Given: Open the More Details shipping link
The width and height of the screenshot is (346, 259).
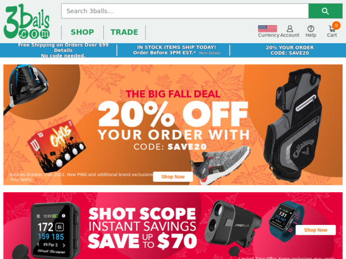Looking at the screenshot, I should point(210,53).
